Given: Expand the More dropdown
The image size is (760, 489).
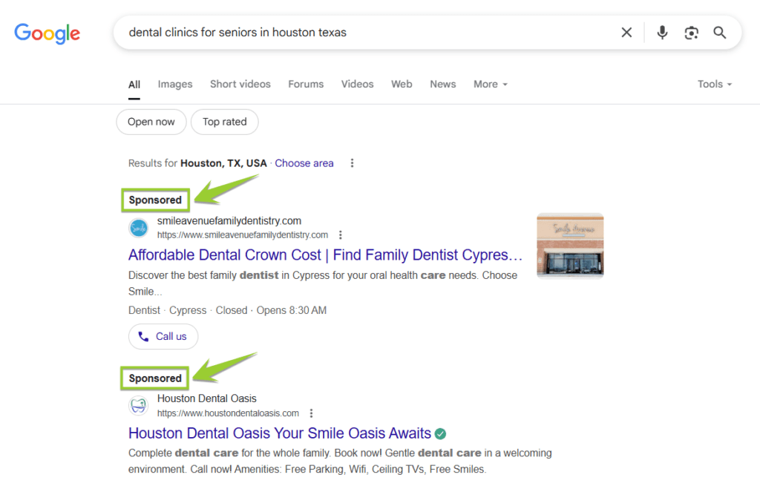Looking at the screenshot, I should [x=491, y=85].
